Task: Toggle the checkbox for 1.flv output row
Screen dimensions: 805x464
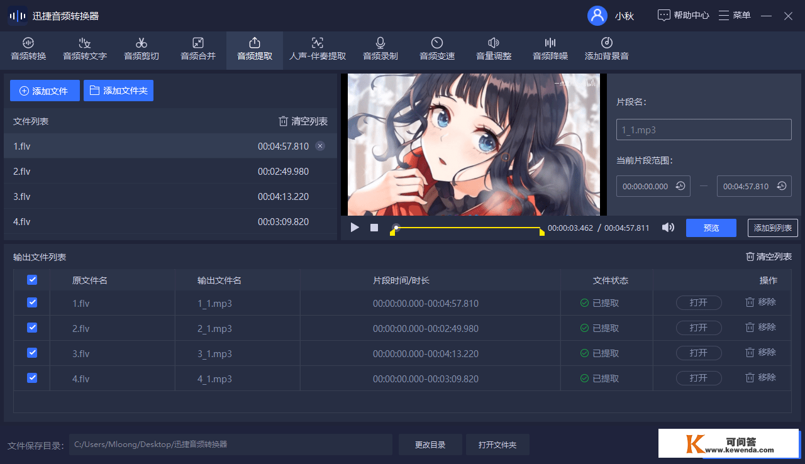Action: click(32, 302)
